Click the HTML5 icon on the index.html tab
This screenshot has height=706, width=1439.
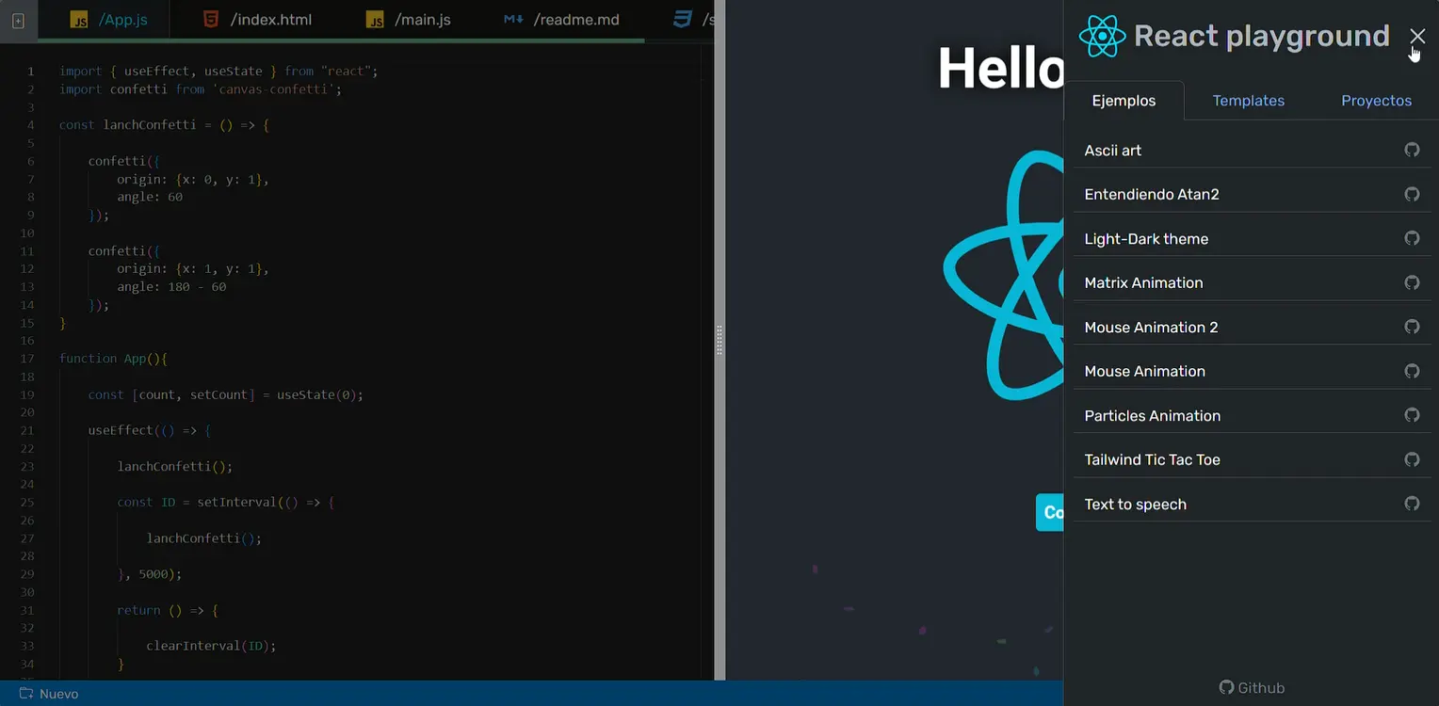tap(209, 18)
